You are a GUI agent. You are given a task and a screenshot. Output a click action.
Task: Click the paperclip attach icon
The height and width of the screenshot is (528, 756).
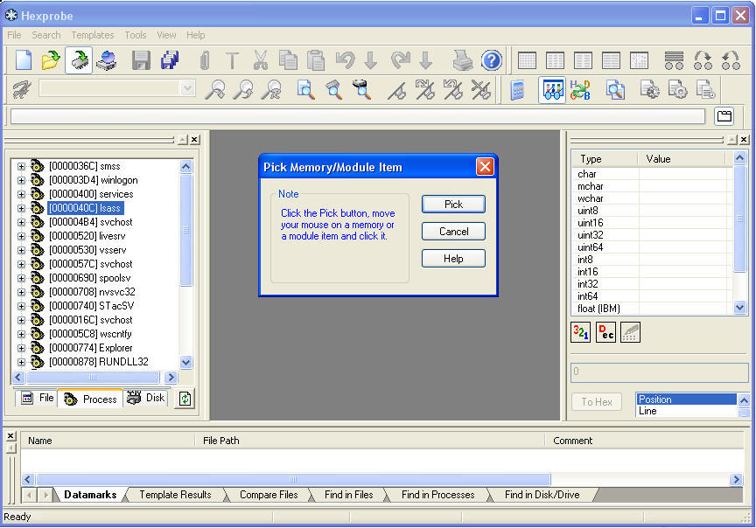click(205, 60)
